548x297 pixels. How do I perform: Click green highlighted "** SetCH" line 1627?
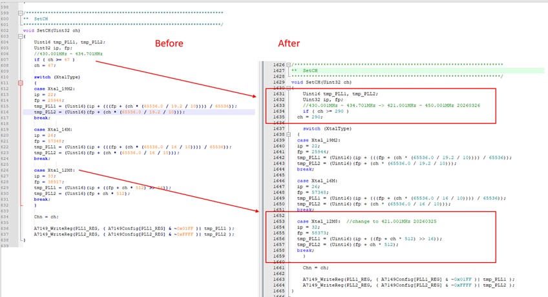click(x=305, y=71)
